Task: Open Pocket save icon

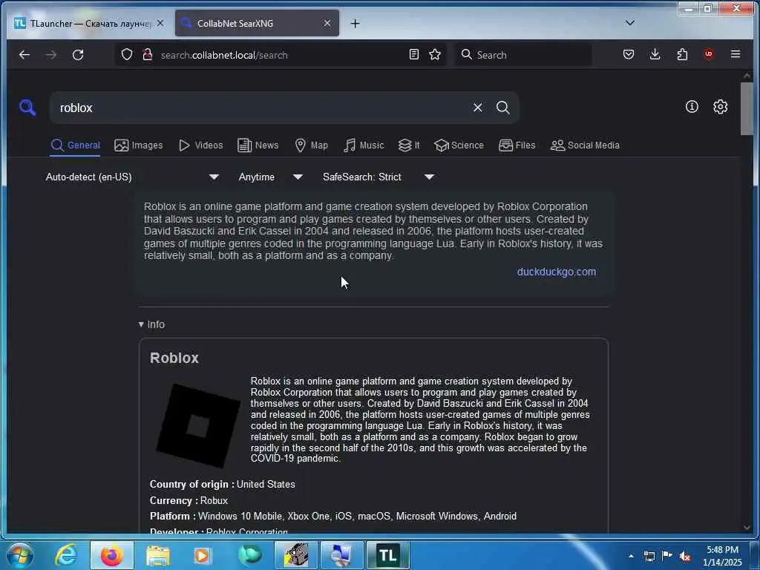Action: pos(628,54)
